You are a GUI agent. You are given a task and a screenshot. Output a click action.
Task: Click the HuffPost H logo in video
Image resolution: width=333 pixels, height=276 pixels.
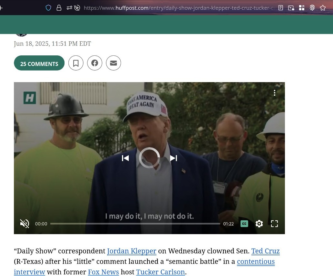tap(29, 98)
